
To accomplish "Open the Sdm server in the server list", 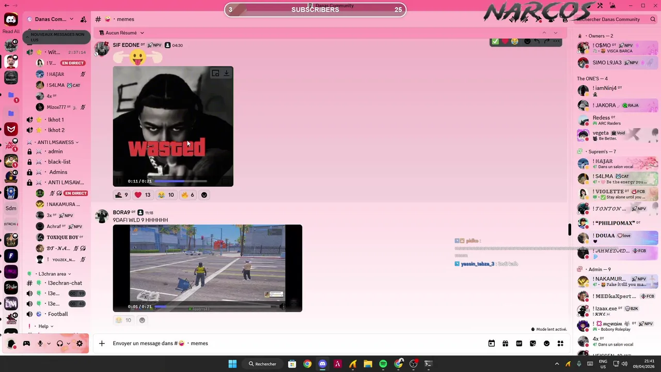I will click(x=11, y=208).
